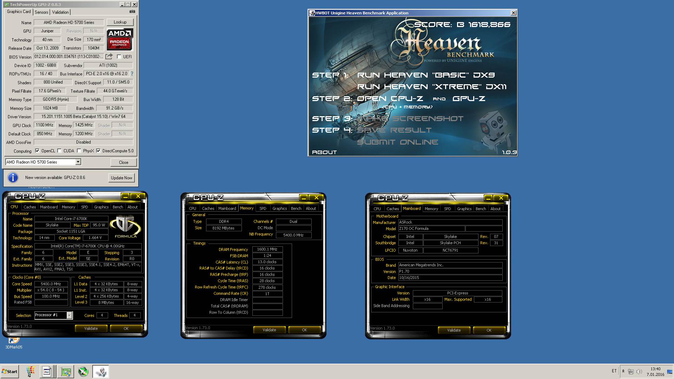Viewport: 674px width, 379px height.
Task: Click Submit Online in Heaven window
Action: click(398, 142)
